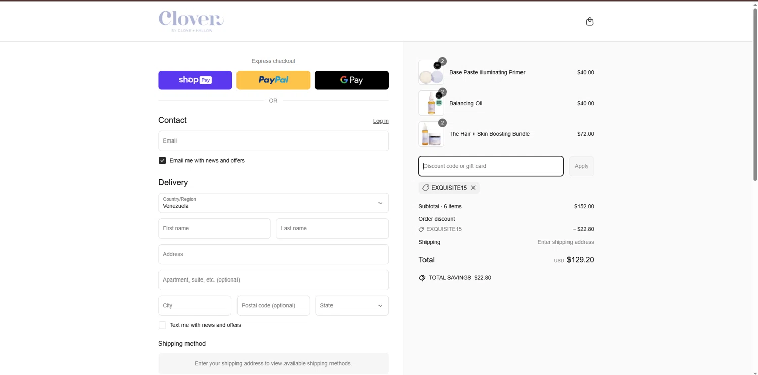Click the Express checkout heading
This screenshot has width=758, height=375.
(x=273, y=61)
